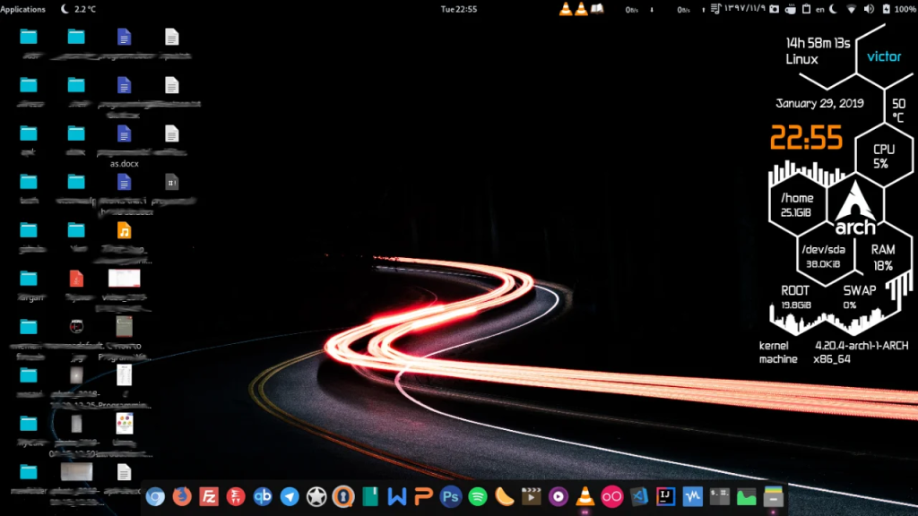Open the Applications menu
918x516 pixels.
22,9
